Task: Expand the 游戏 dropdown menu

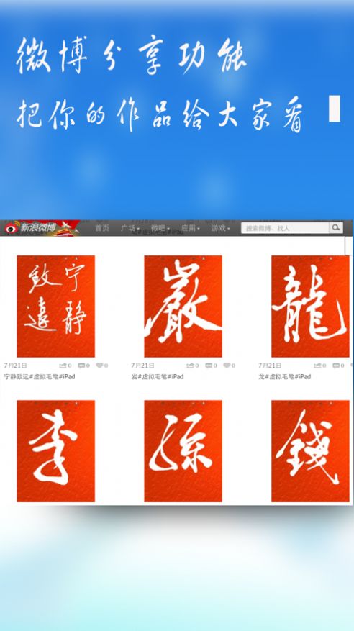Action: [220, 228]
